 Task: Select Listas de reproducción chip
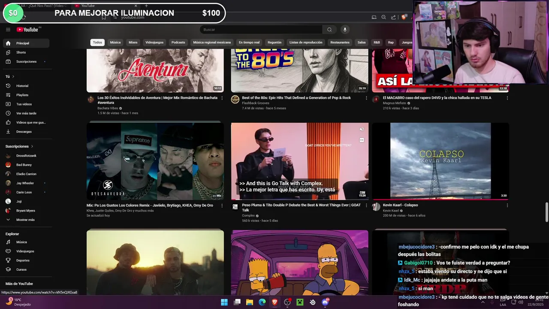pyautogui.click(x=306, y=42)
